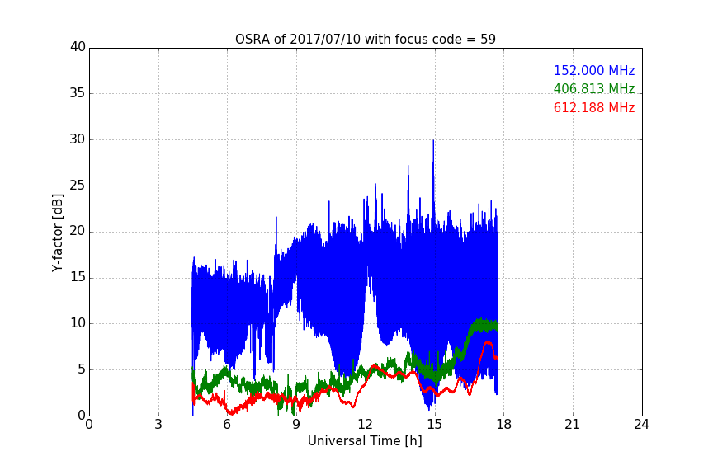Click the y-axis tick label 30
Viewport: 713px width, 475px height.
click(78, 139)
